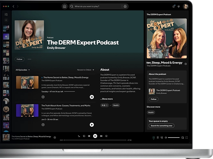
Task: Open the Browse icon in search bar
Action: coord(125,6)
